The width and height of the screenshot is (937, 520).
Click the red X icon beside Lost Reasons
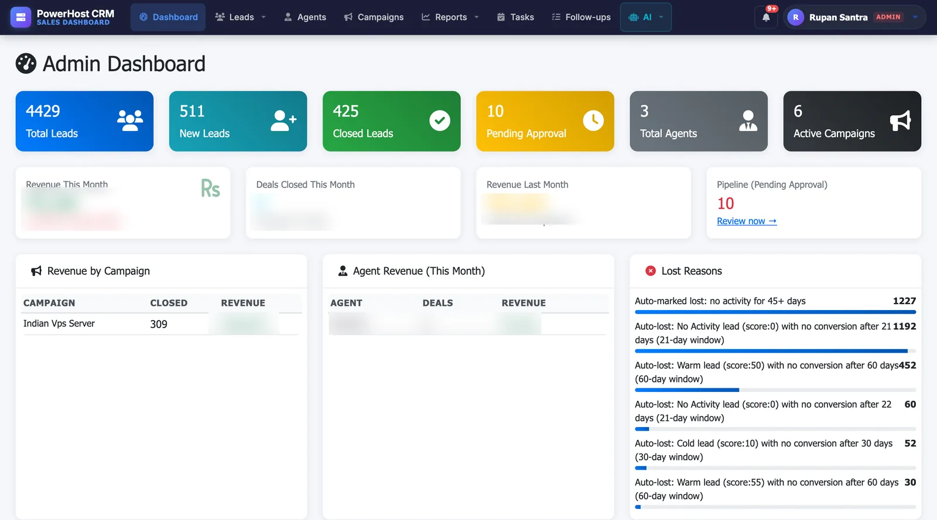[x=650, y=271]
